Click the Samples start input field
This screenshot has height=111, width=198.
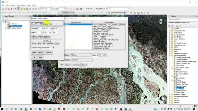click(x=40, y=29)
